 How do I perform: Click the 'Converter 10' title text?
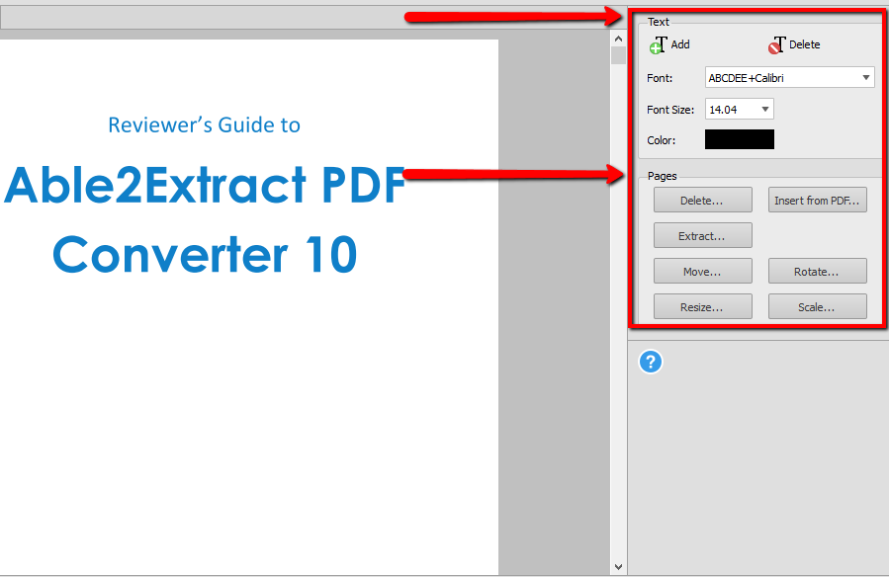point(205,254)
